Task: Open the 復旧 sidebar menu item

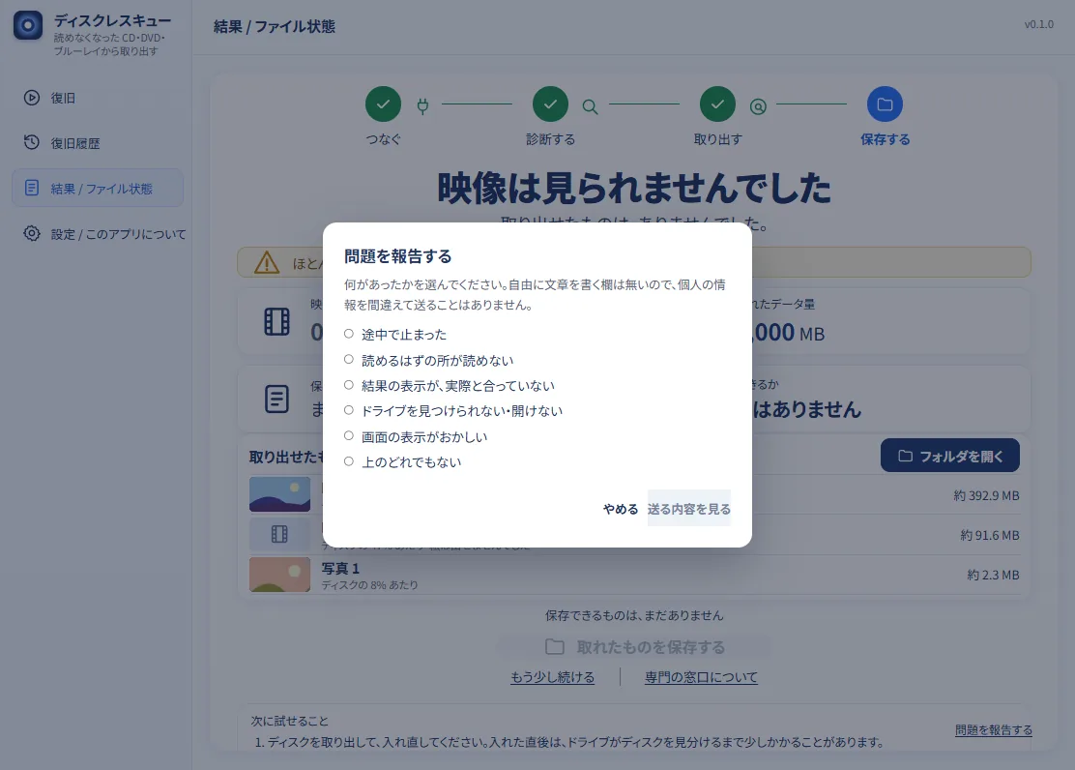Action: [x=98, y=98]
